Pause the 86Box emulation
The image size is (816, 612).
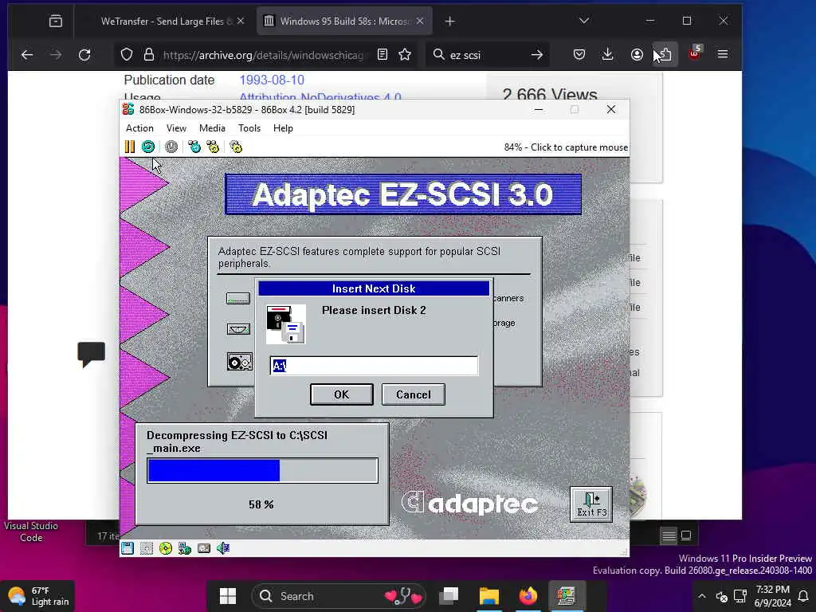[130, 147]
